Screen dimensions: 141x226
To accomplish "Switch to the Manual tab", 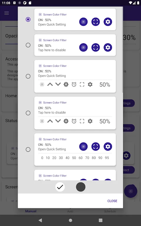I will (x=31, y=211).
